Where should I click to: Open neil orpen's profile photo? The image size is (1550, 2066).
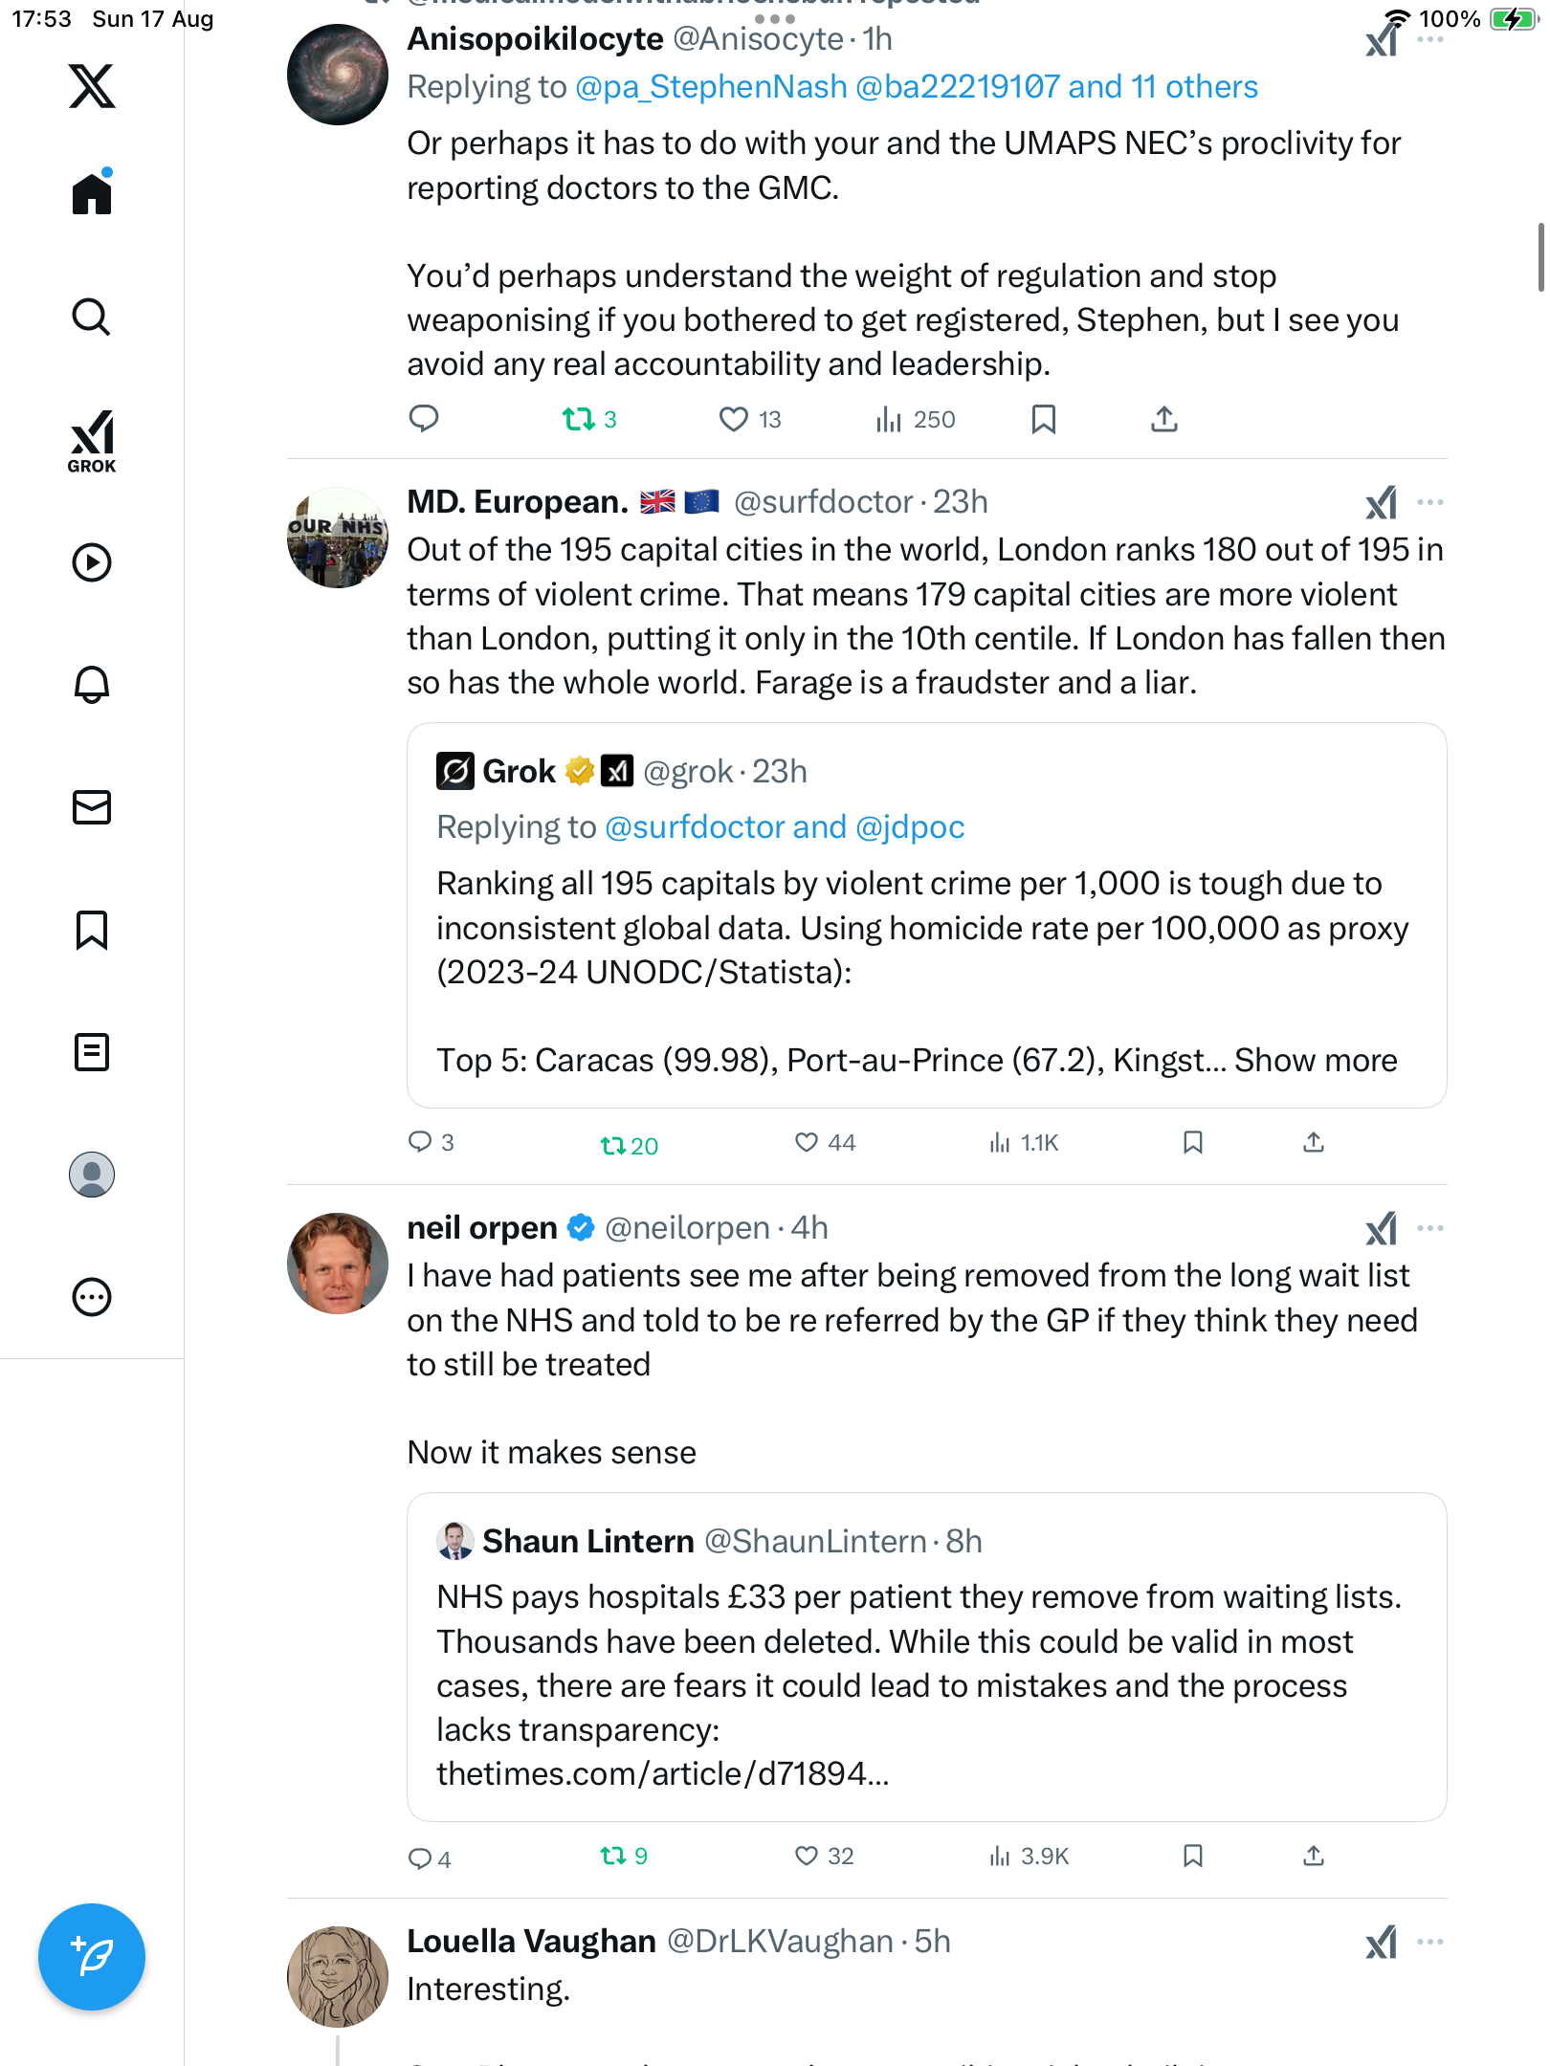(x=338, y=1264)
